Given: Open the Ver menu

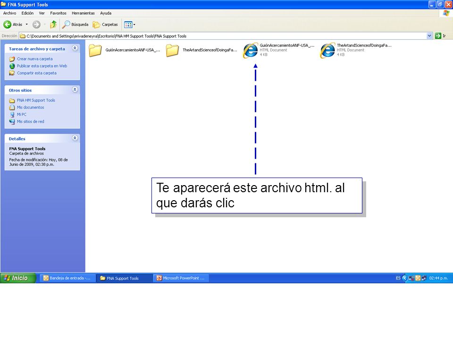Looking at the screenshot, I should [42, 13].
